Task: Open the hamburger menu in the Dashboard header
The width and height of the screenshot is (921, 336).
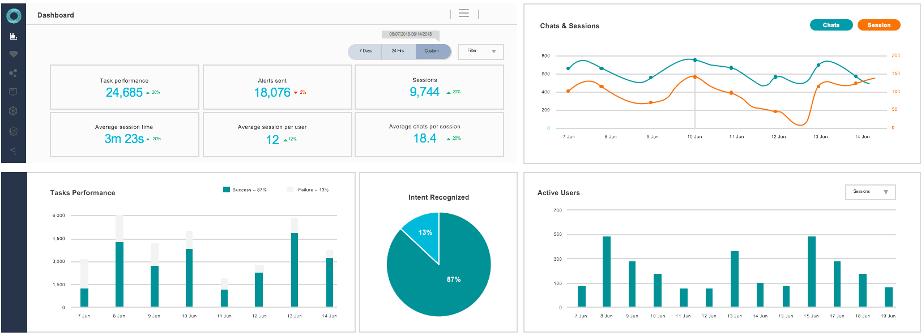Action: tap(464, 14)
